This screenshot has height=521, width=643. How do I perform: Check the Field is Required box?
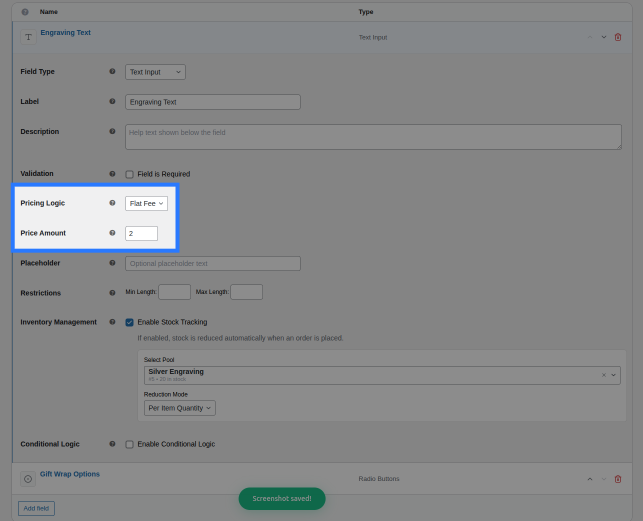click(x=129, y=174)
